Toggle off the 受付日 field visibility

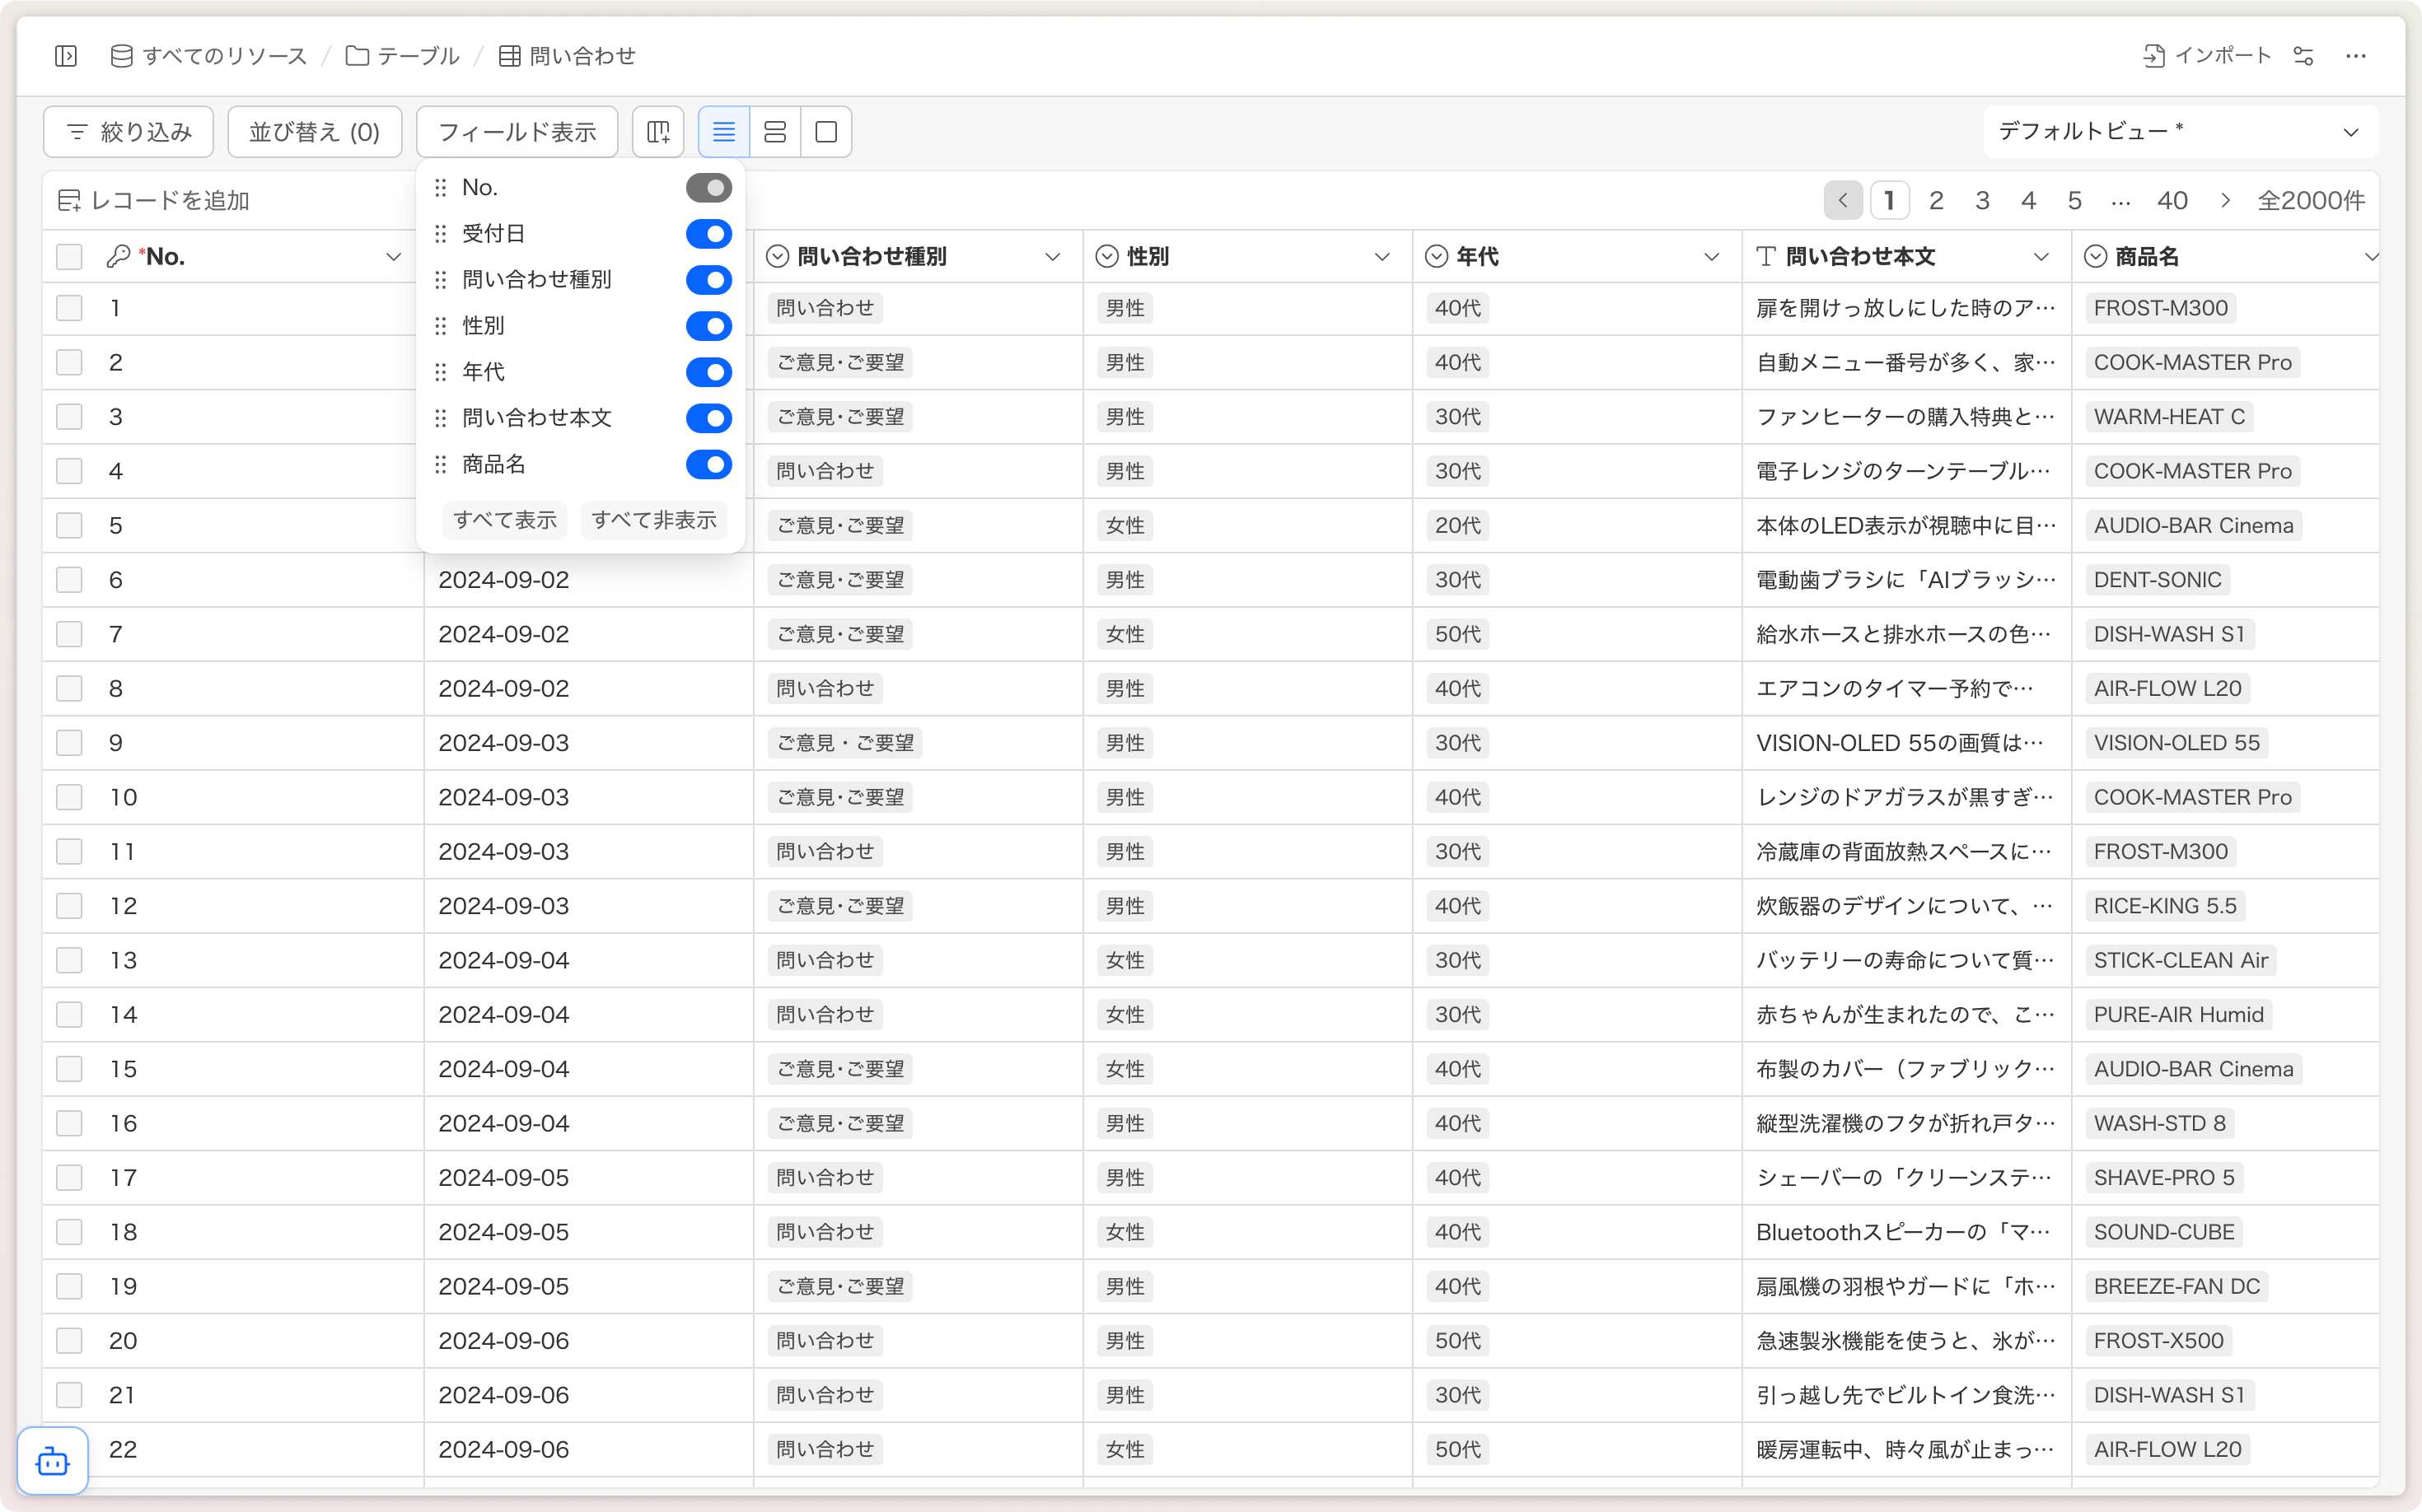coord(708,234)
